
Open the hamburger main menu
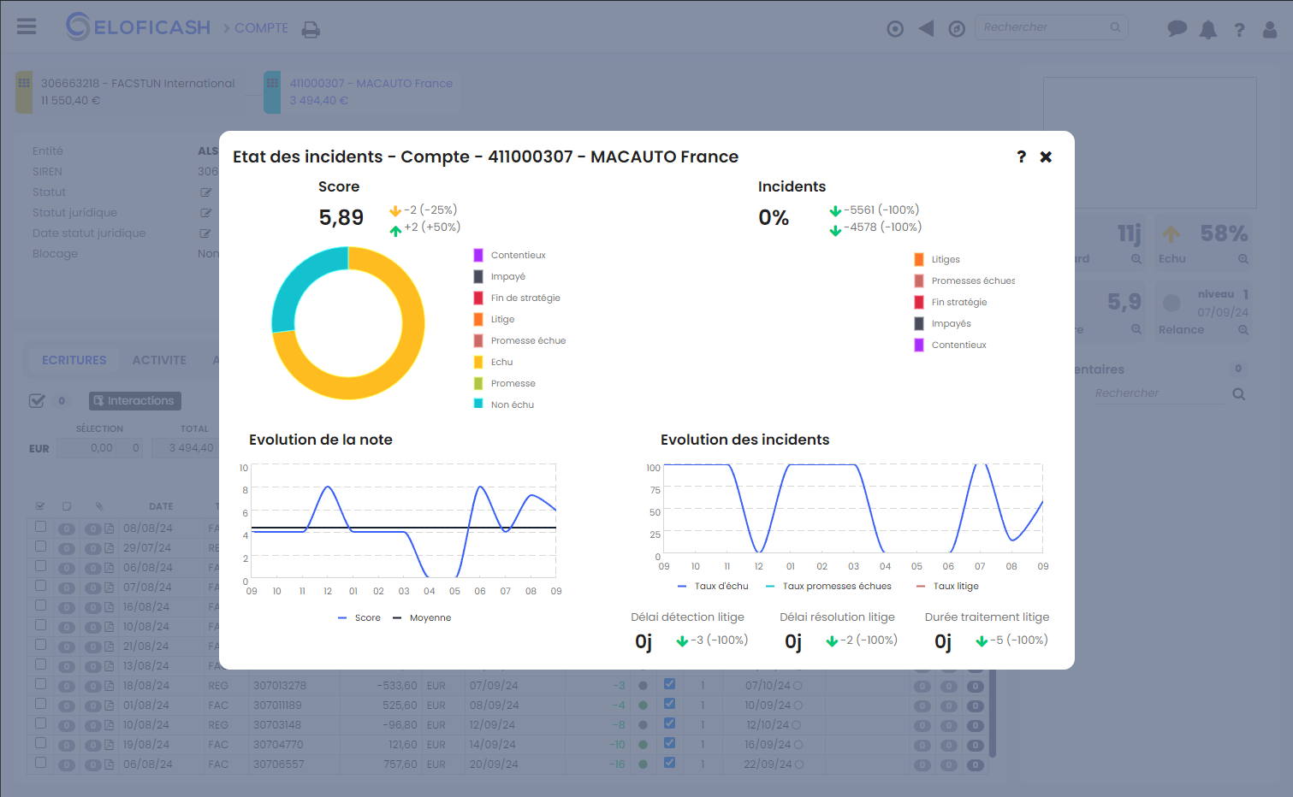click(27, 27)
